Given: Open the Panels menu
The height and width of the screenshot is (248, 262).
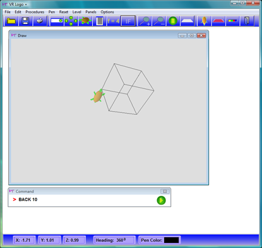Looking at the screenshot, I should [x=91, y=12].
